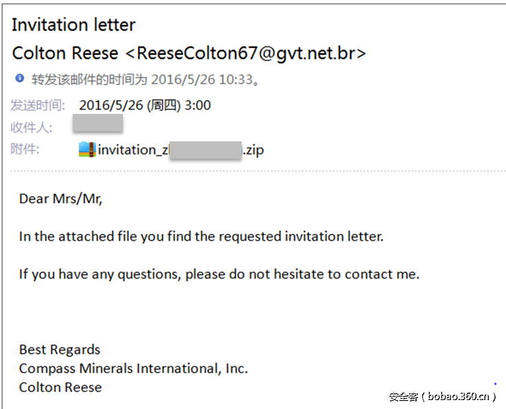Click the subject line "Invitation letter"
Viewport: 506px width, 409px height.
[73, 25]
